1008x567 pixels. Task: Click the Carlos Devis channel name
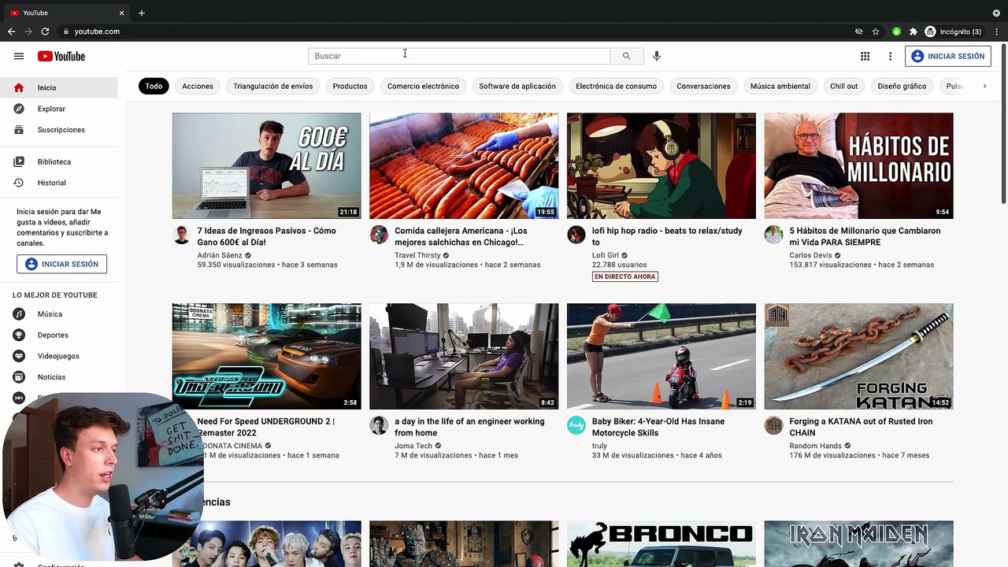(x=810, y=255)
